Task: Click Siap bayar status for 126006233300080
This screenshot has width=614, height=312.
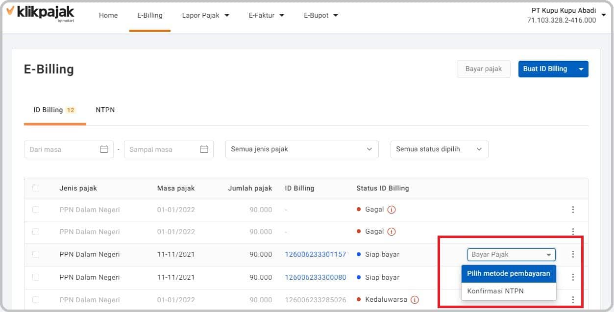Action: point(382,277)
